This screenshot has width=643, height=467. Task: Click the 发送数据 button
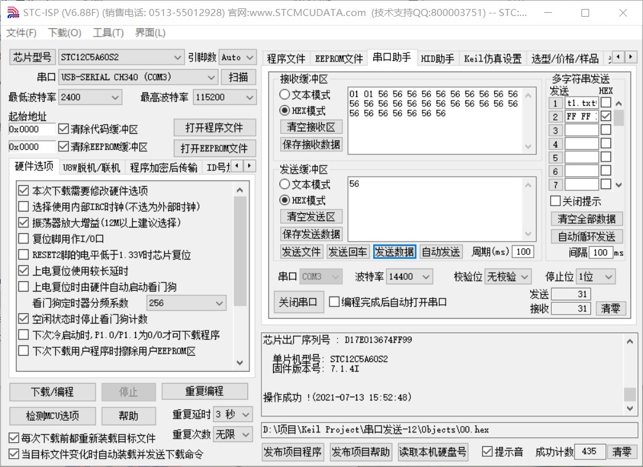pyautogui.click(x=394, y=252)
